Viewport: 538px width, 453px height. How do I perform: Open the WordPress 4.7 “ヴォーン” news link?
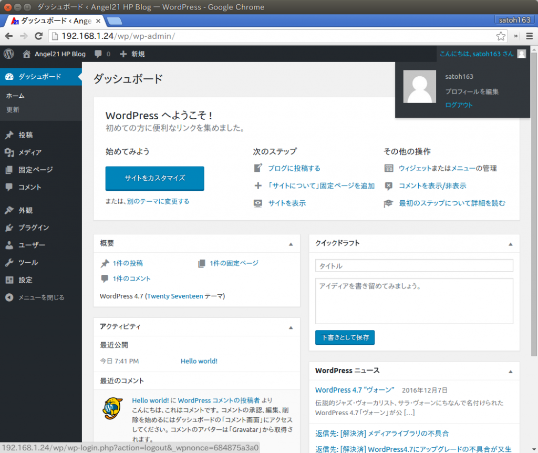point(355,390)
